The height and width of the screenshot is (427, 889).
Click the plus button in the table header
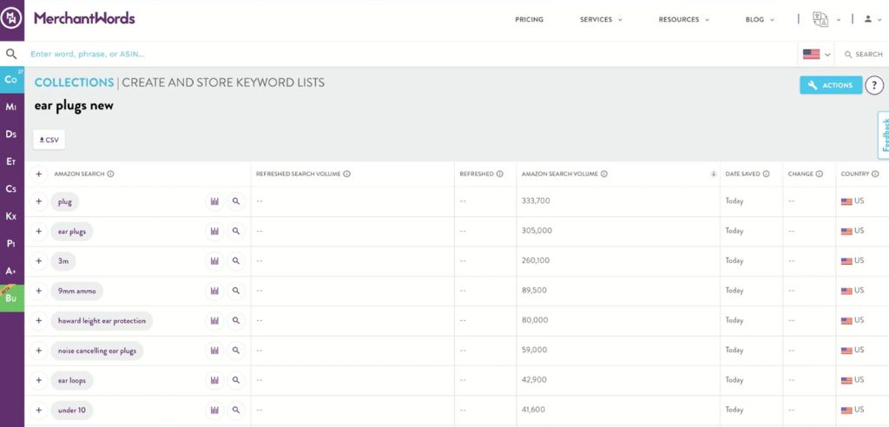click(x=38, y=174)
